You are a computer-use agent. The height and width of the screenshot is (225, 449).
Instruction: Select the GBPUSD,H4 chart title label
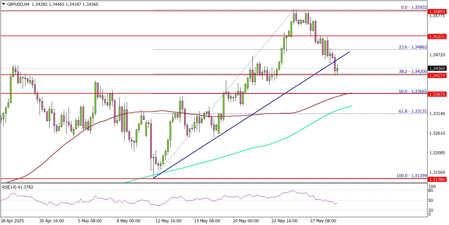(x=18, y=5)
